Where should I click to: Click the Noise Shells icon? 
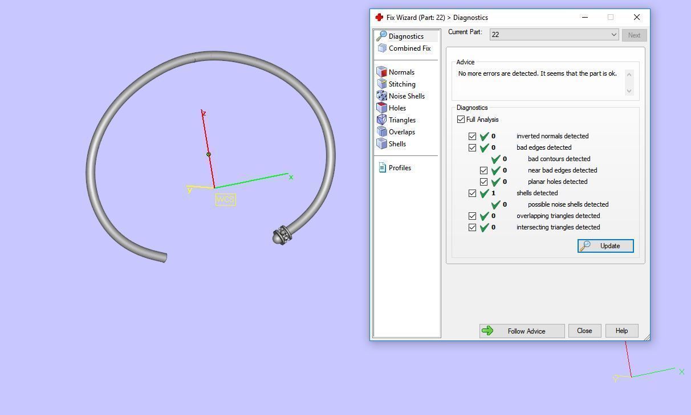click(381, 96)
